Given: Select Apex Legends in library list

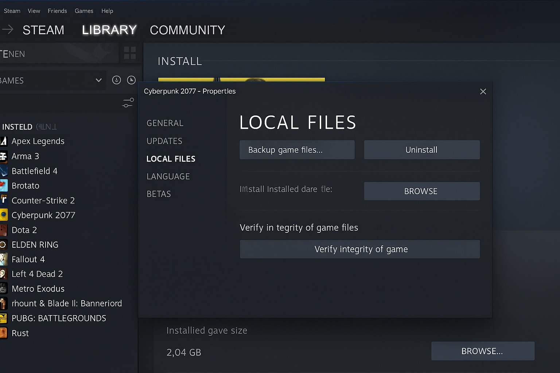Looking at the screenshot, I should [x=38, y=141].
